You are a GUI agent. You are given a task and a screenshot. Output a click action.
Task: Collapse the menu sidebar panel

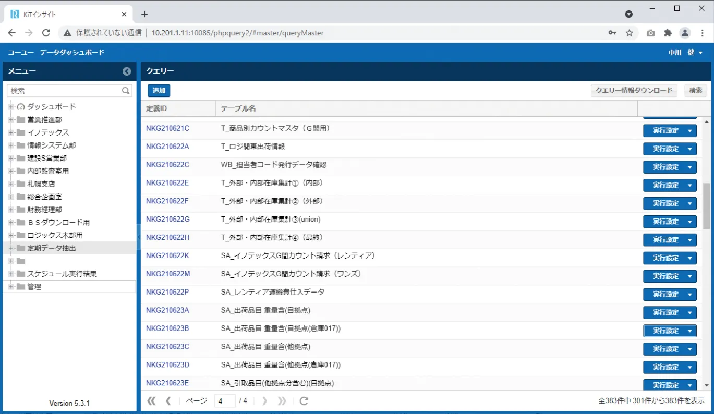click(126, 71)
